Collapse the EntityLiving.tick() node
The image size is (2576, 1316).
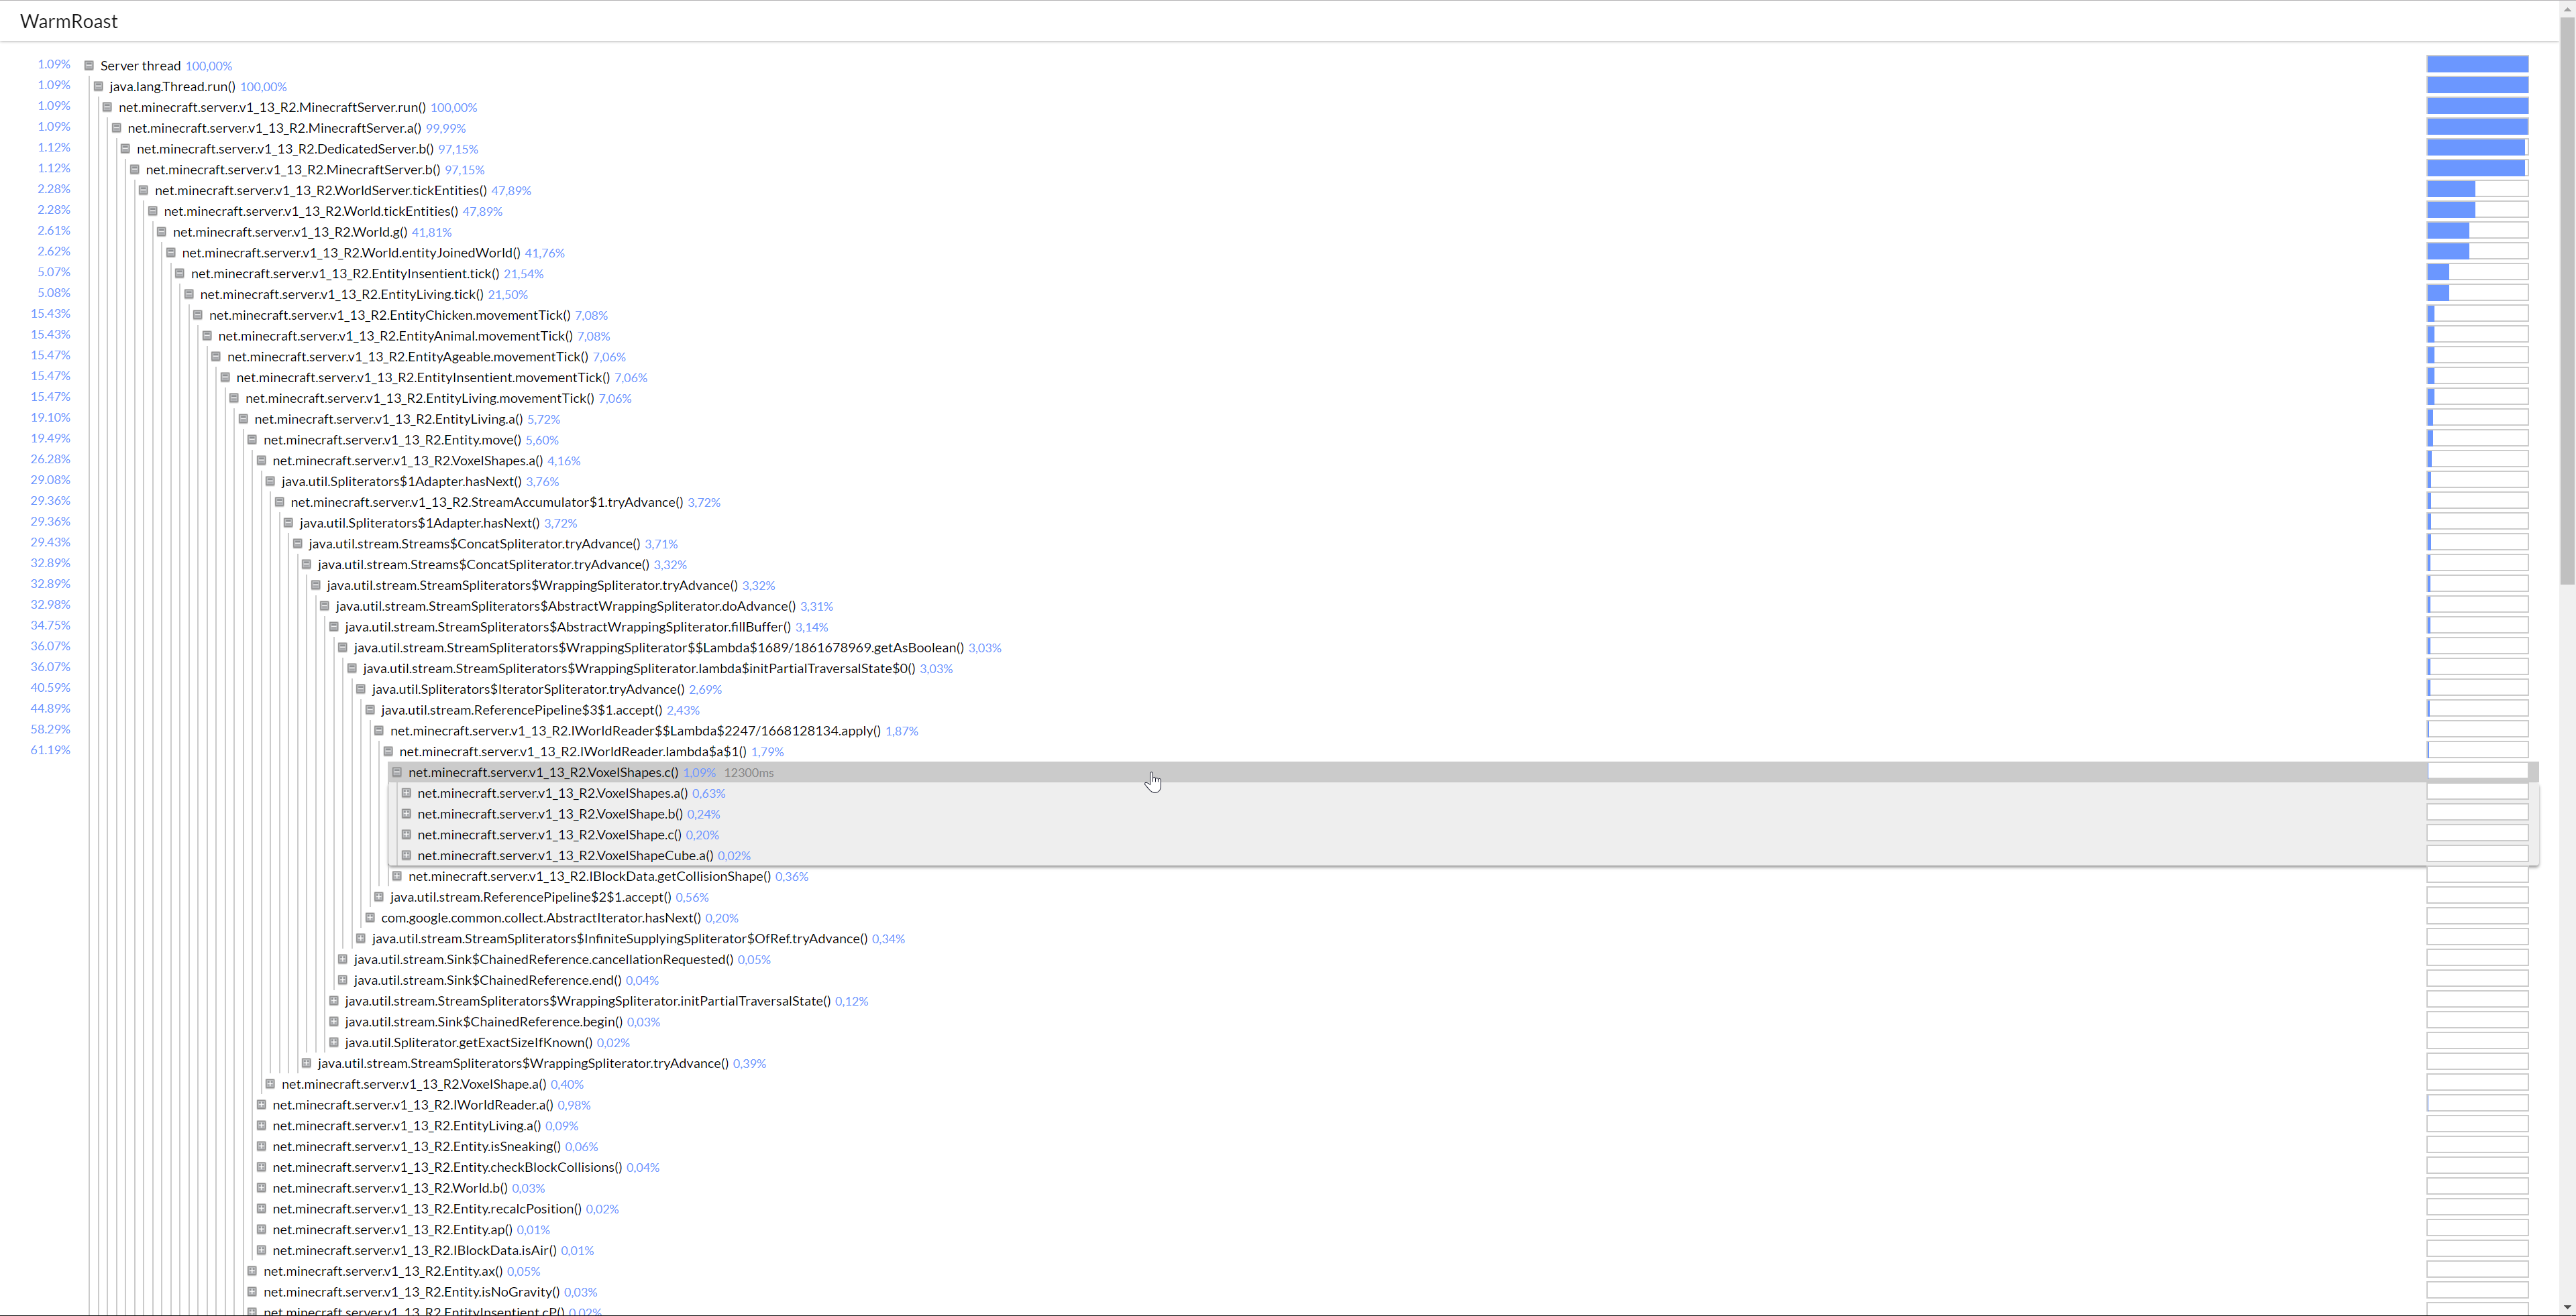tap(189, 294)
